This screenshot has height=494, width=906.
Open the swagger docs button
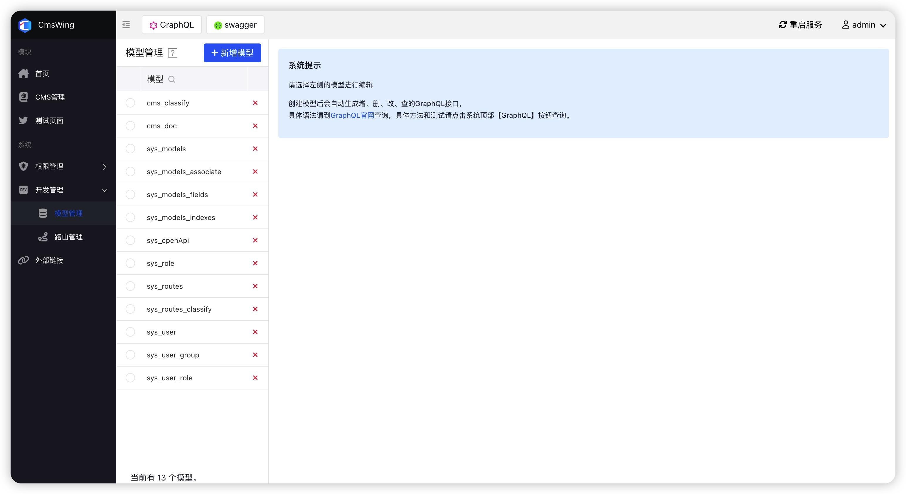point(235,25)
